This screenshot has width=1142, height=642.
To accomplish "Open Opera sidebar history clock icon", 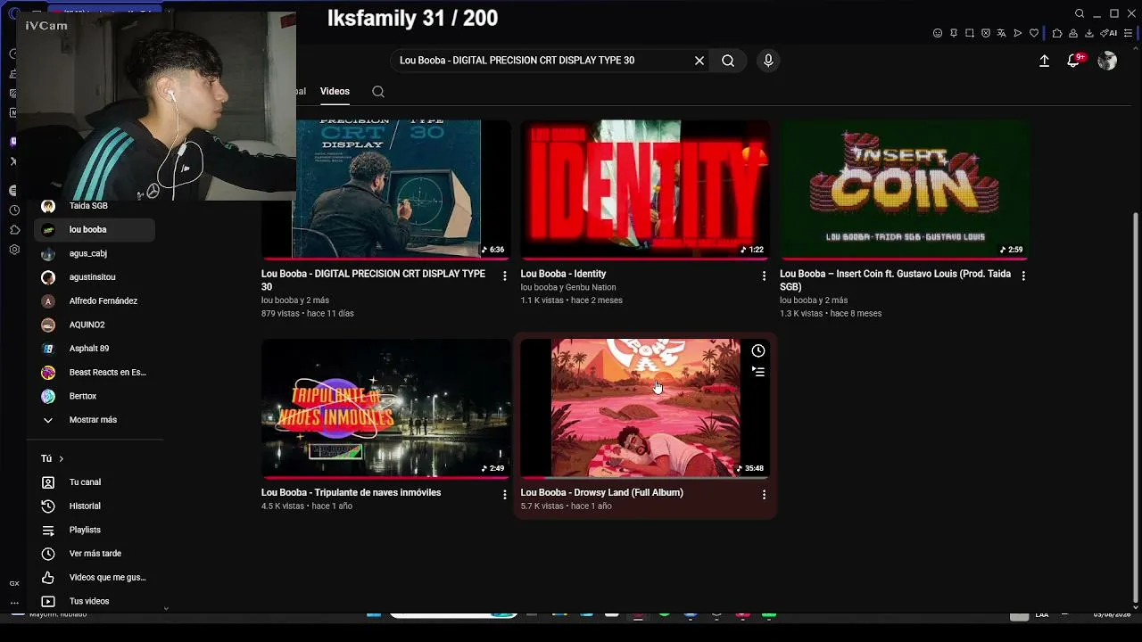I will coord(14,210).
